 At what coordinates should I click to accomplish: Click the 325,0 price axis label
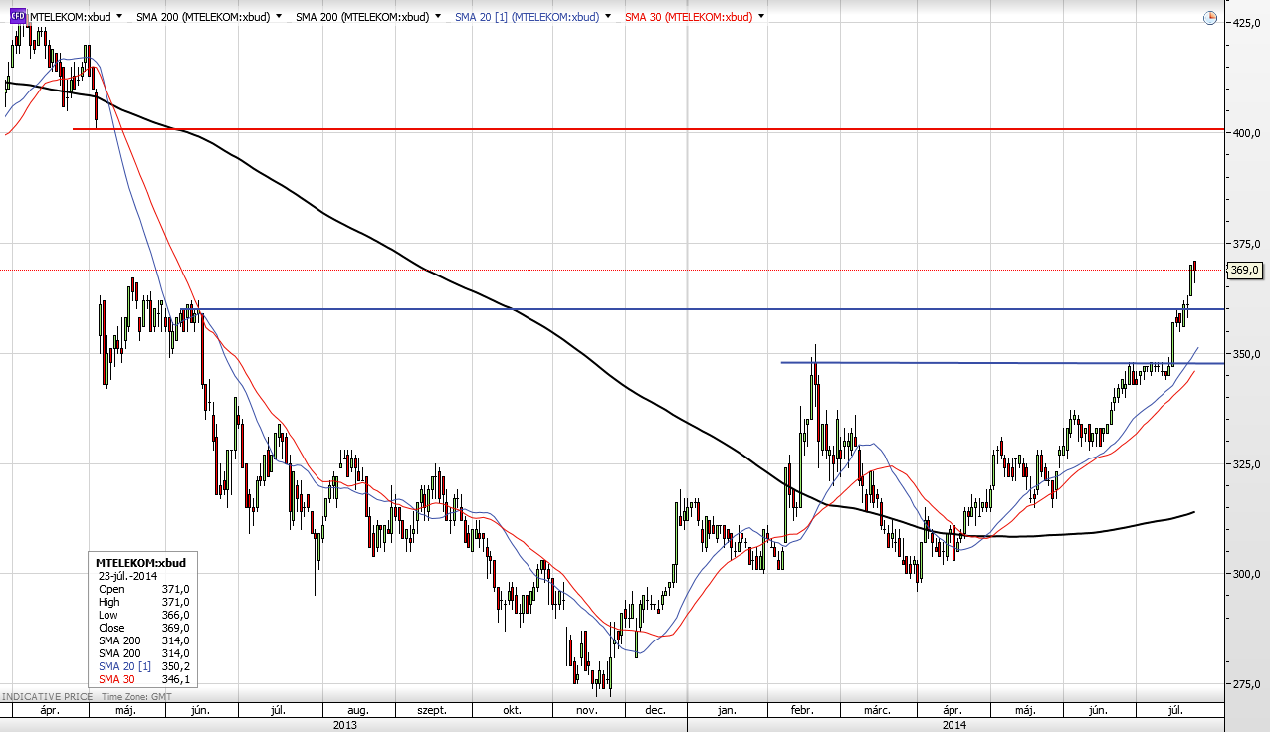point(1247,463)
